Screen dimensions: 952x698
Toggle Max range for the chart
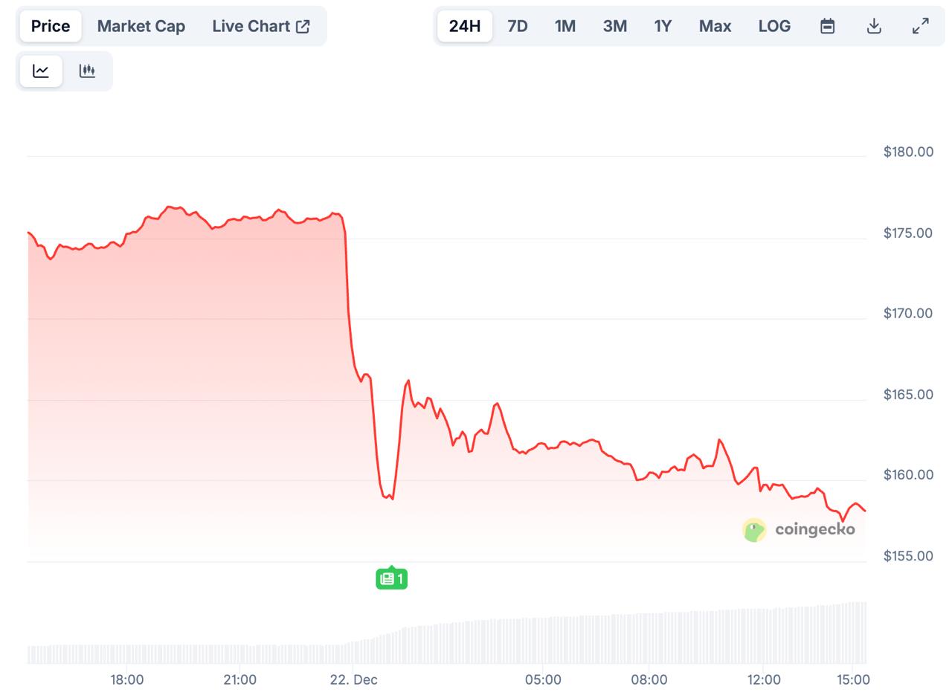pos(715,25)
